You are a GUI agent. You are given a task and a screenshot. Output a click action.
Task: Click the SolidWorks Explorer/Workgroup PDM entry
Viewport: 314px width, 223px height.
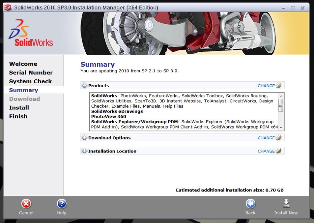click(134, 122)
